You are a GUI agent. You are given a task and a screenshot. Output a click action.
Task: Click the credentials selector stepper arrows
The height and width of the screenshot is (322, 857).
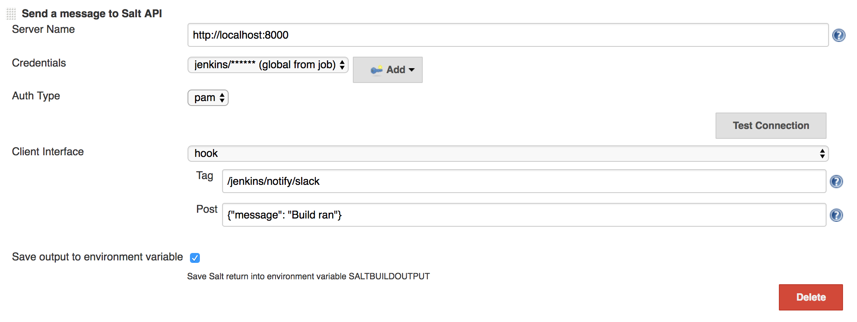(x=342, y=64)
